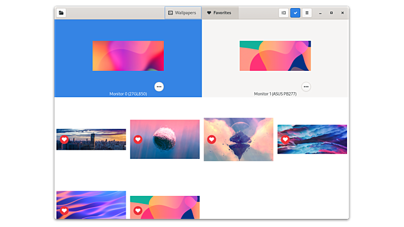The width and height of the screenshot is (404, 227).
Task: Minimize the wallpaper application window
Action: click(x=321, y=13)
